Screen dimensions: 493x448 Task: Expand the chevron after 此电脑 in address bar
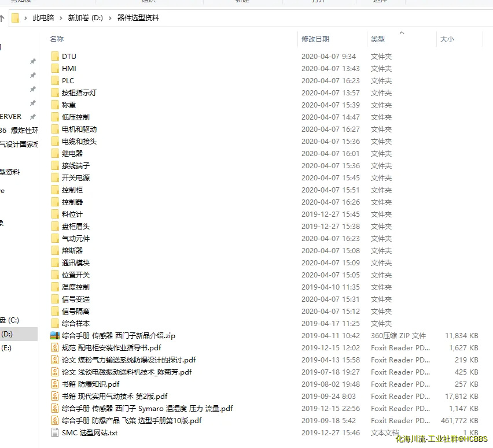click(x=61, y=18)
